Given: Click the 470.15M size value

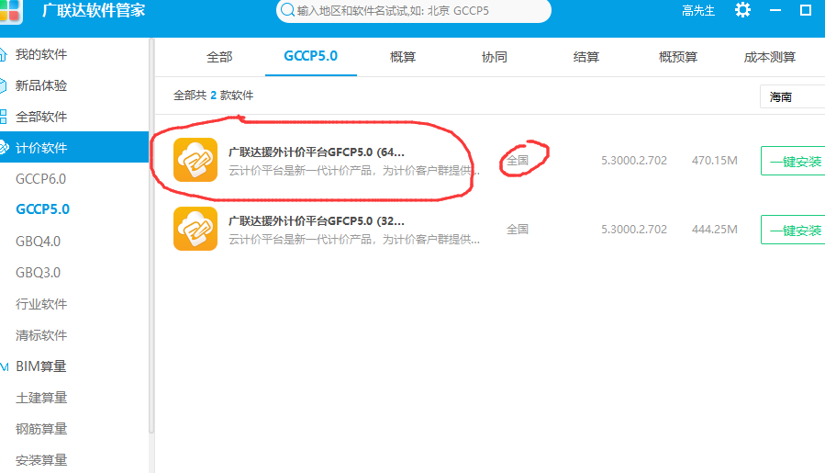Looking at the screenshot, I should point(715,160).
